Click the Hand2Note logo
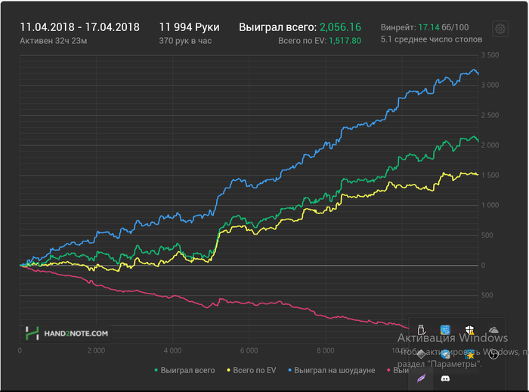The height and width of the screenshot is (392, 529). click(x=67, y=333)
